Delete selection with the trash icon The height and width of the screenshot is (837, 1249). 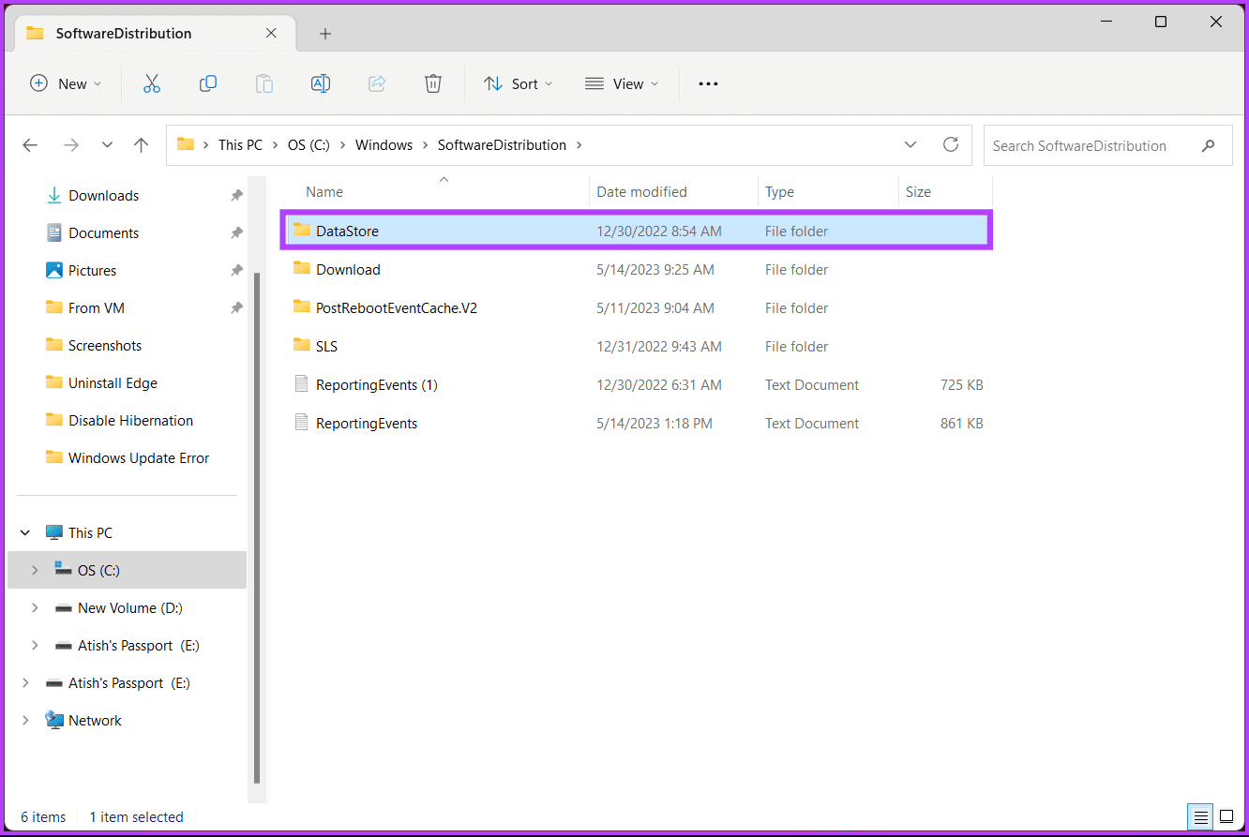432,83
